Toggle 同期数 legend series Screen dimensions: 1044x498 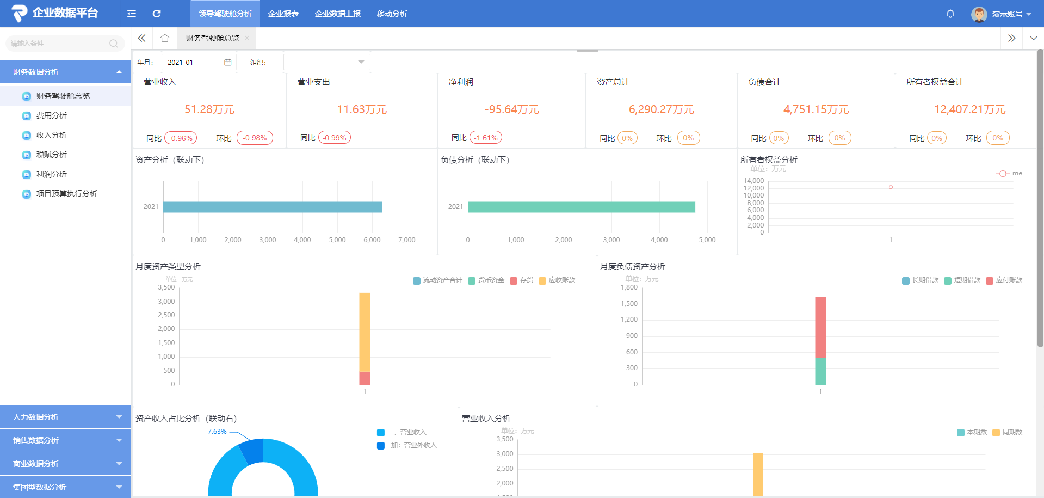(x=1008, y=432)
